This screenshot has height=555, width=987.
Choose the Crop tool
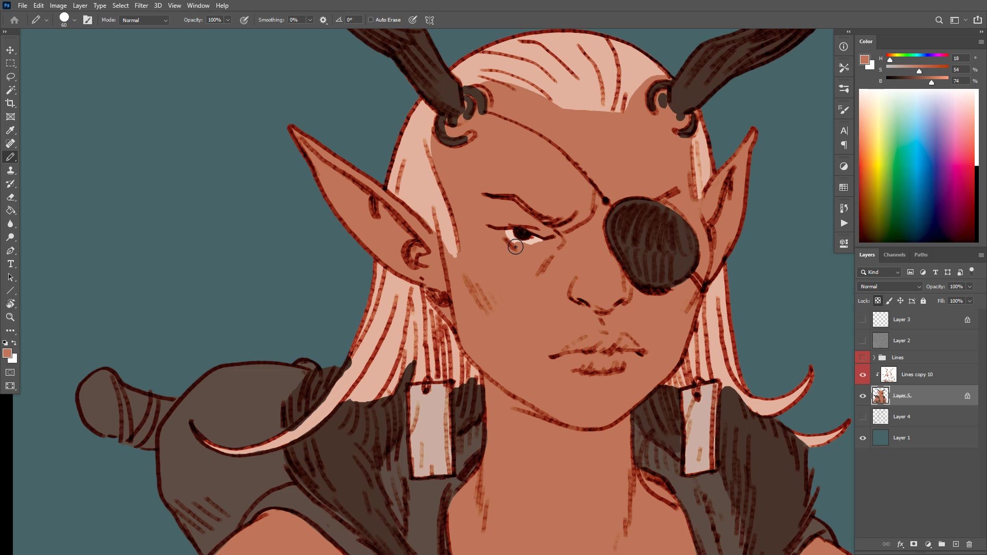pyautogui.click(x=10, y=103)
